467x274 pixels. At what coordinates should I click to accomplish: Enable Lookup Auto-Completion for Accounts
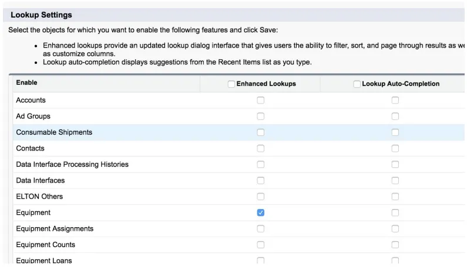pyautogui.click(x=395, y=100)
